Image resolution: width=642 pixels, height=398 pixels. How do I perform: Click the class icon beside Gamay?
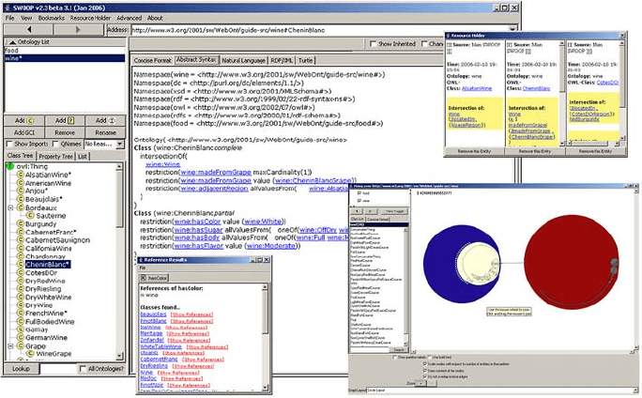tap(20, 329)
